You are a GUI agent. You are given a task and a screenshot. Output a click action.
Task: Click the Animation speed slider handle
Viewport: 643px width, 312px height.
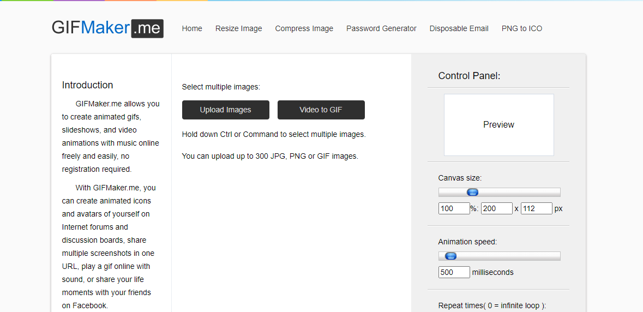click(450, 256)
